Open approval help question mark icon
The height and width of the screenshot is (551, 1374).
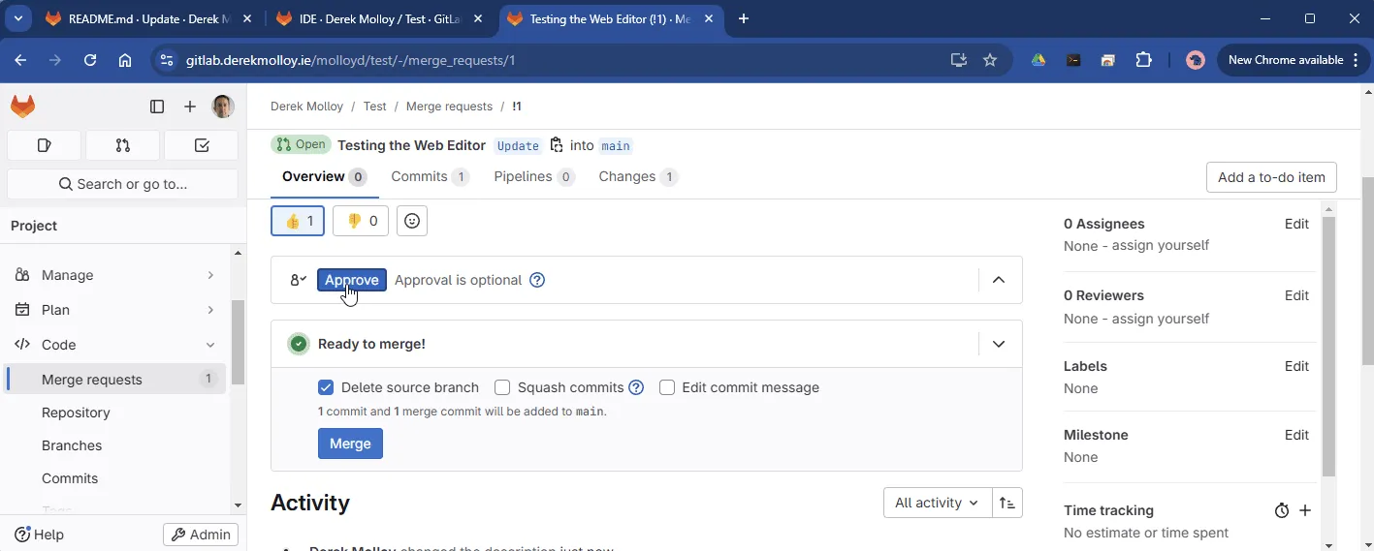coord(537,280)
